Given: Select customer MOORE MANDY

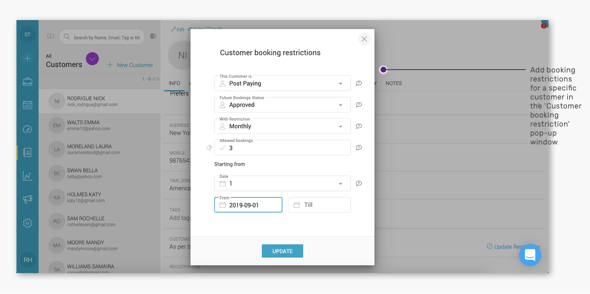Looking at the screenshot, I should [100, 245].
